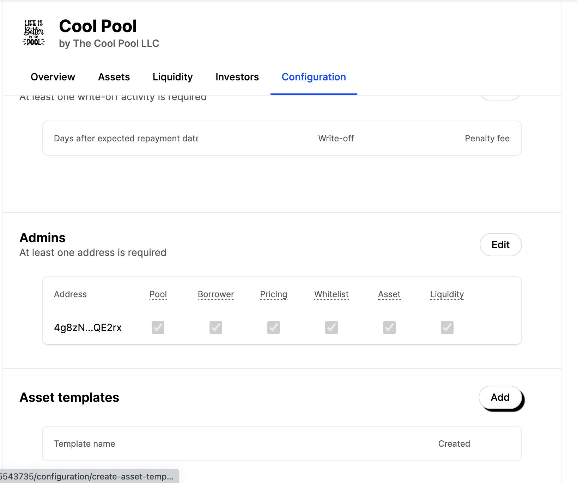577x483 pixels.
Task: Click the Pool column header link
Action: click(x=158, y=294)
